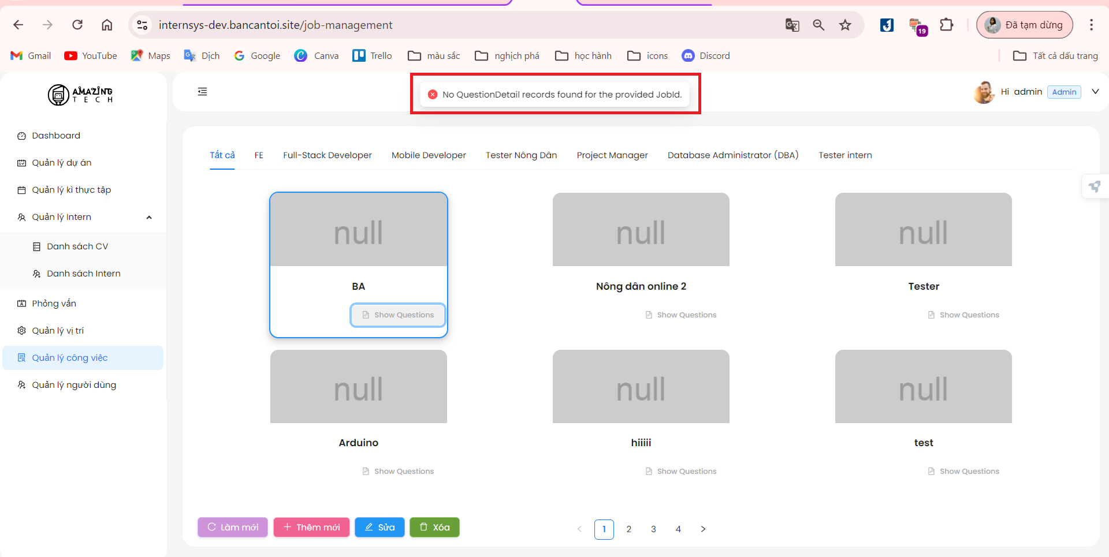Screen dimensions: 1109x557
Task: Open the browser extensions puzzle icon
Action: pos(946,25)
